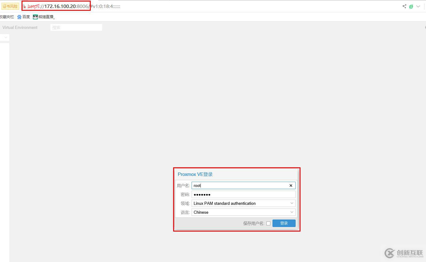Click the Virtual Environment header text

point(20,27)
